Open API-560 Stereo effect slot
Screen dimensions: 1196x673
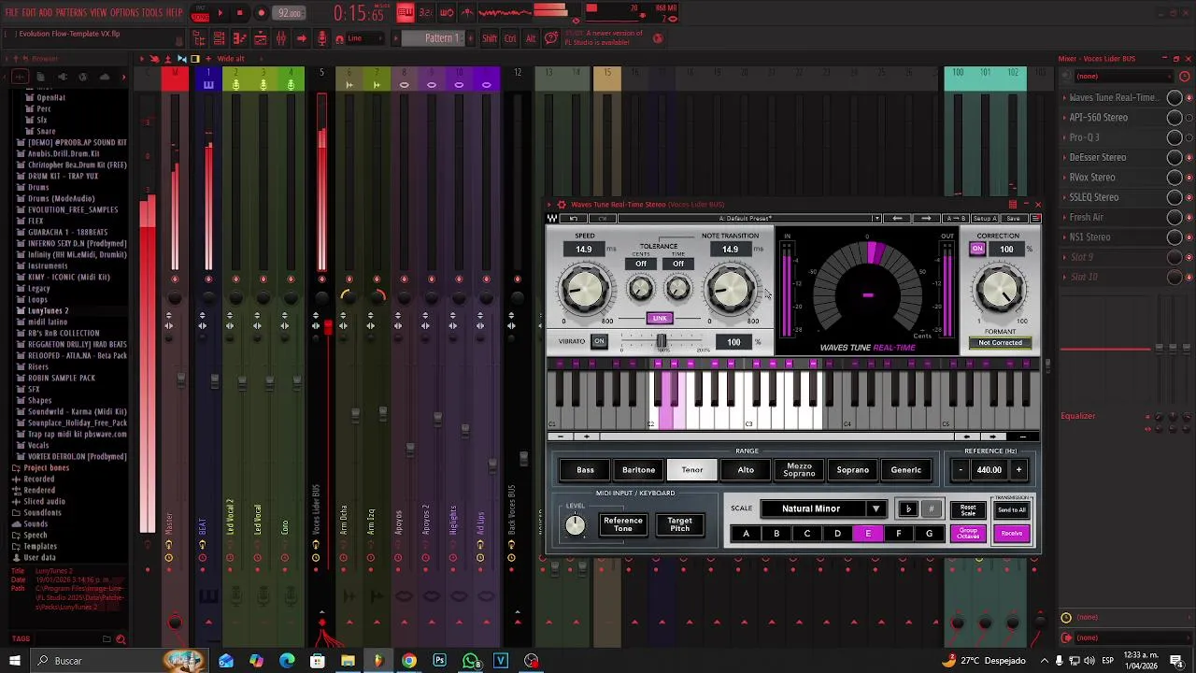pyautogui.click(x=1099, y=118)
